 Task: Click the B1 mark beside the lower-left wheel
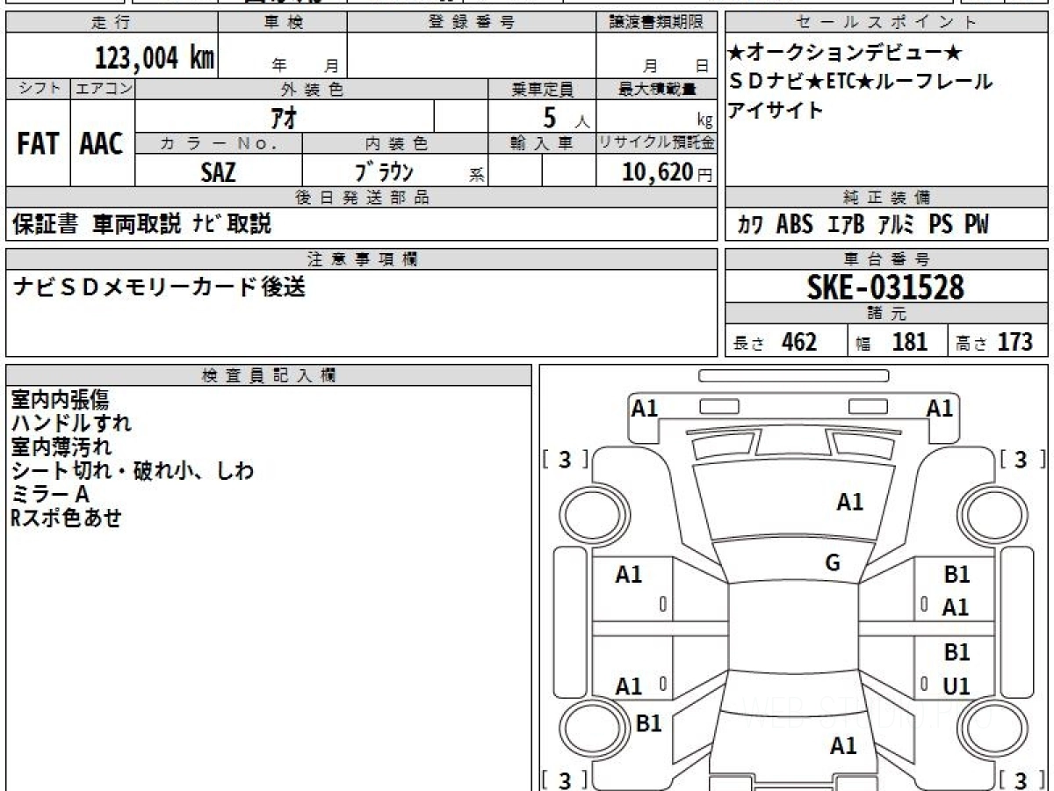(x=648, y=723)
